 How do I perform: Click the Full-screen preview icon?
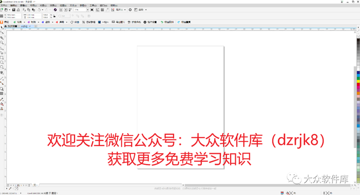tap(92, 9)
